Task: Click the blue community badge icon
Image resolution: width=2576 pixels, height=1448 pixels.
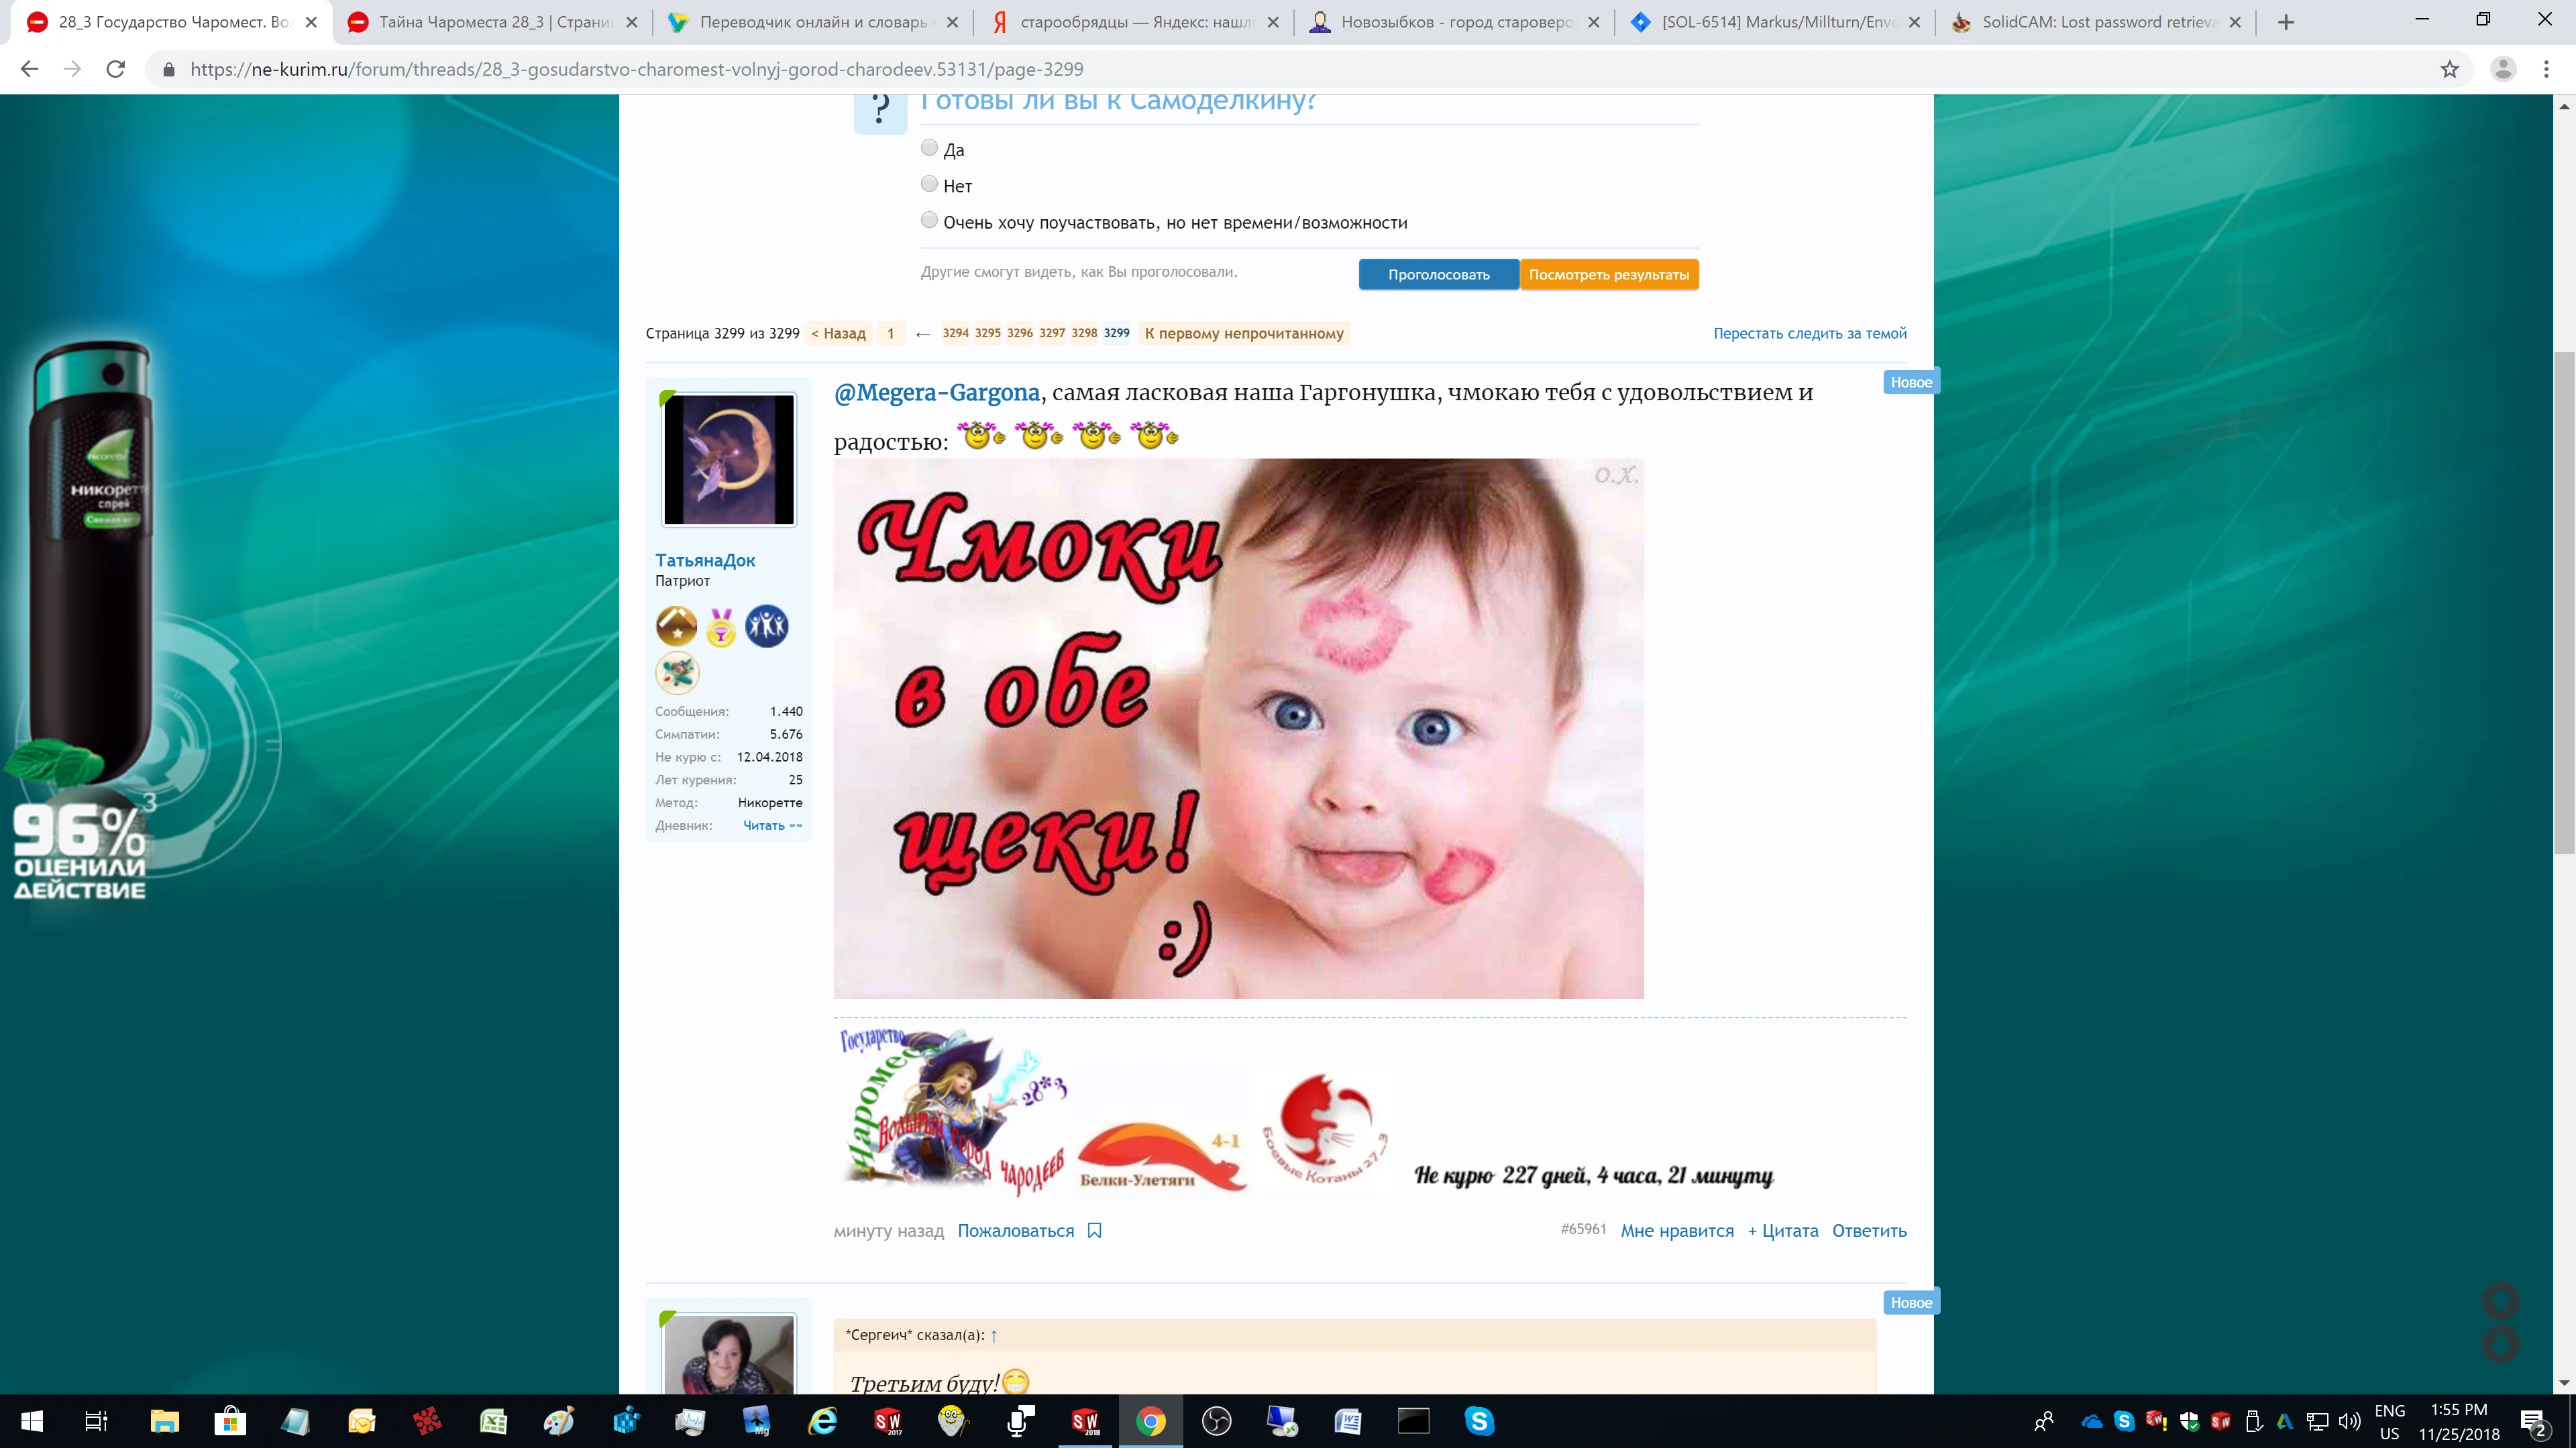Action: pos(767,627)
